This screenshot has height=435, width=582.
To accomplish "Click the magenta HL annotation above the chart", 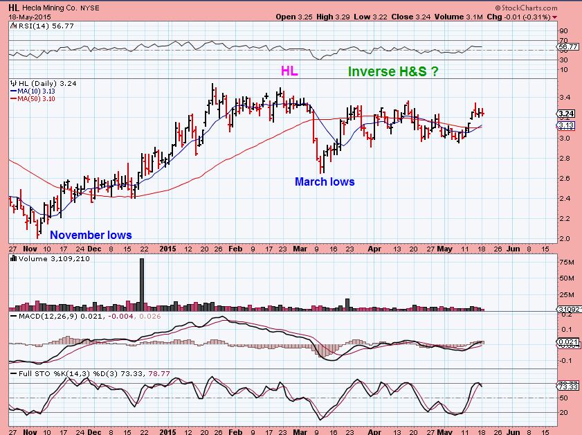I will 289,71.
